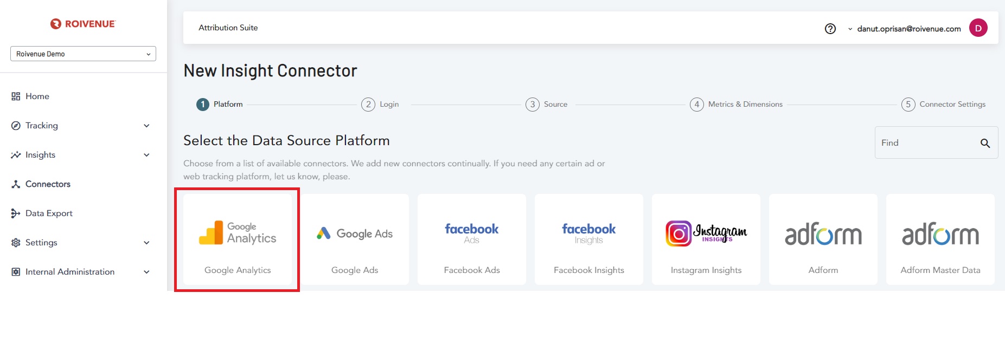Select step 2 Login circle
Viewport: 1005px width, 351px height.
pyautogui.click(x=368, y=105)
